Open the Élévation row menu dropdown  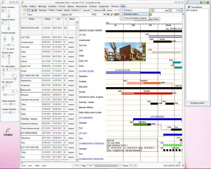coord(71,95)
